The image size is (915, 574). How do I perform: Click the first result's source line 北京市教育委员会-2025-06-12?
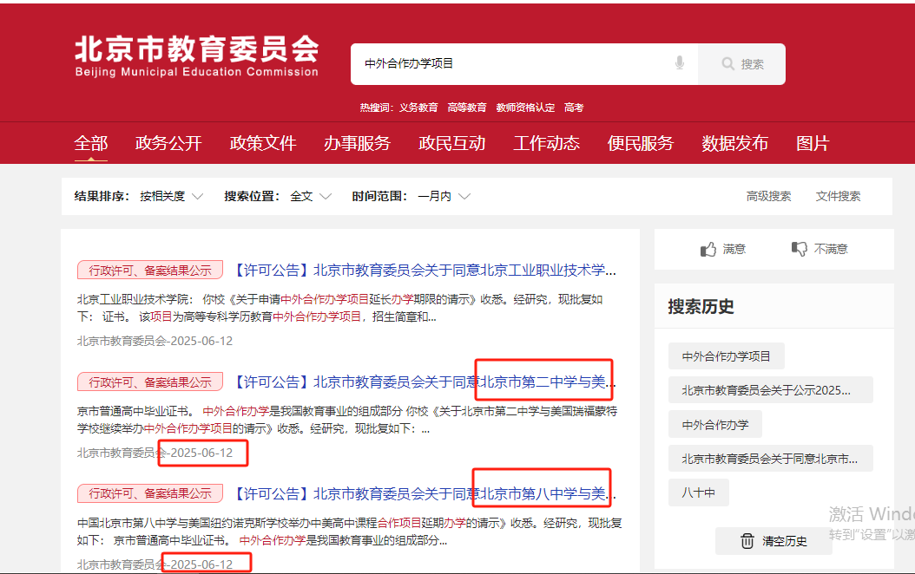155,341
